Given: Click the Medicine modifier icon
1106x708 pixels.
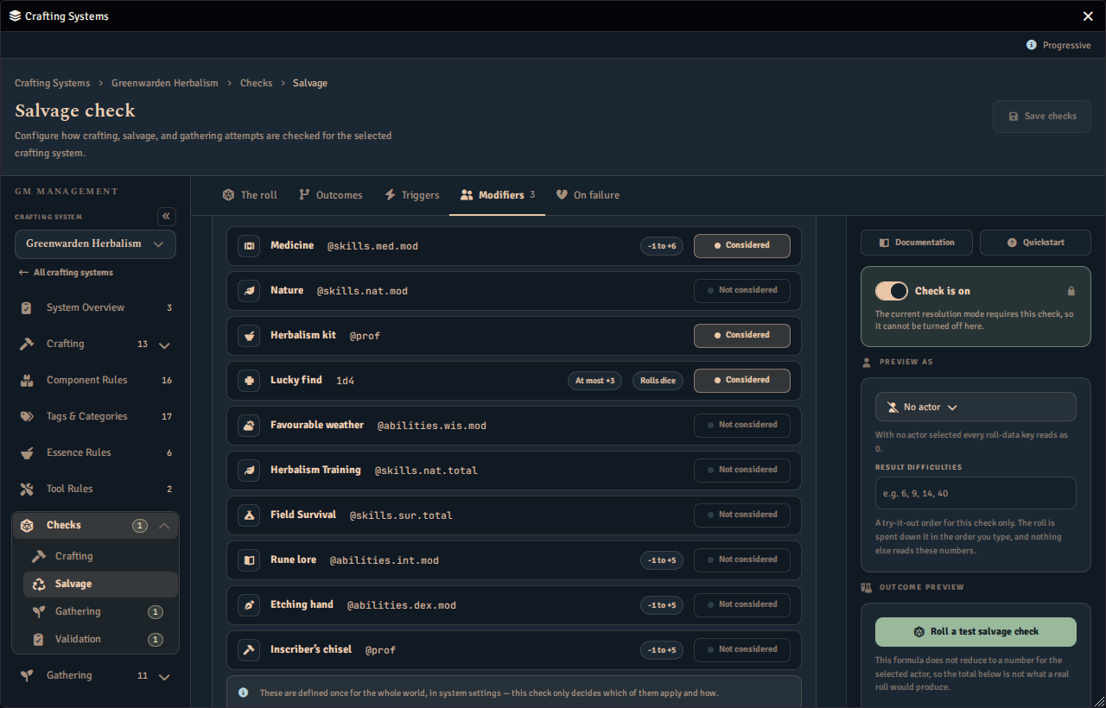Looking at the screenshot, I should (249, 246).
